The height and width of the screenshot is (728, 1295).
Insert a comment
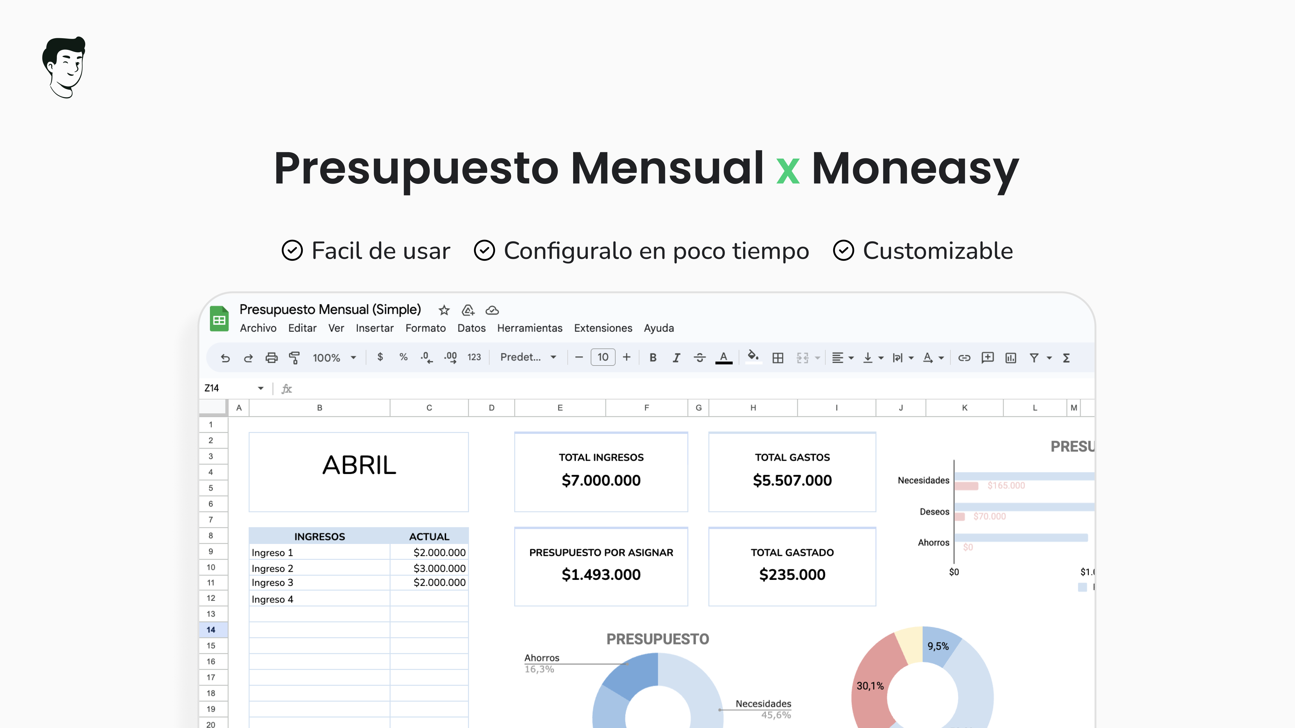pos(987,357)
